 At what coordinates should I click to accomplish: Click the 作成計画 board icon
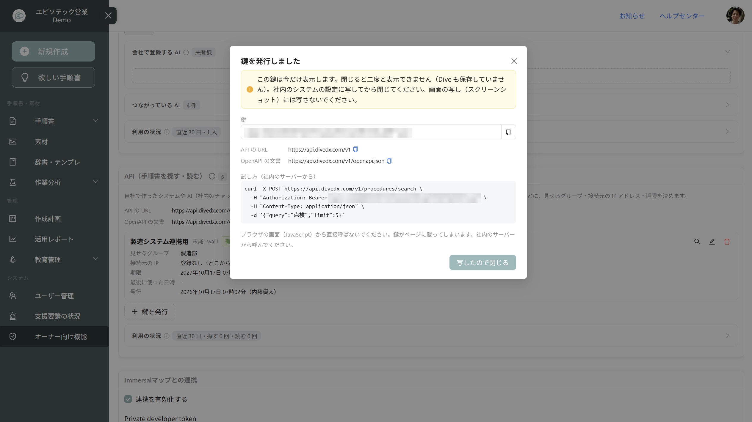[x=12, y=218]
